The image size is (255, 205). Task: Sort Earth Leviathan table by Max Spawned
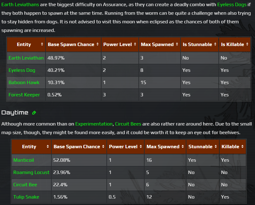click(x=177, y=44)
